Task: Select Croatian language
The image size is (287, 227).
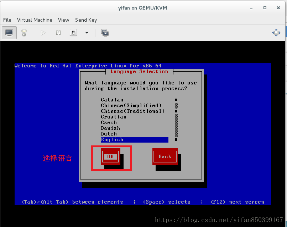Action: (x=135, y=117)
